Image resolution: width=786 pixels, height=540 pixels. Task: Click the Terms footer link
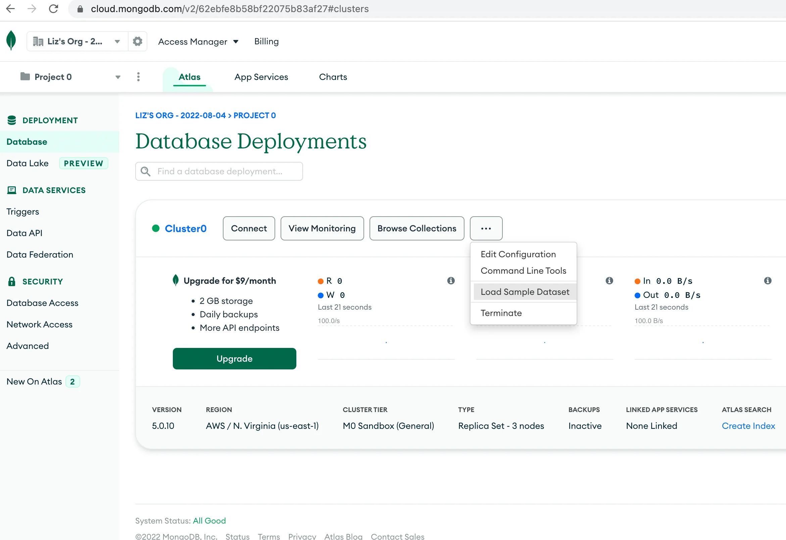(x=269, y=536)
